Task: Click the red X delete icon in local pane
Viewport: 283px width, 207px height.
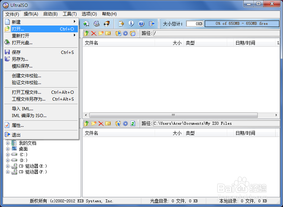Action: click(x=101, y=124)
